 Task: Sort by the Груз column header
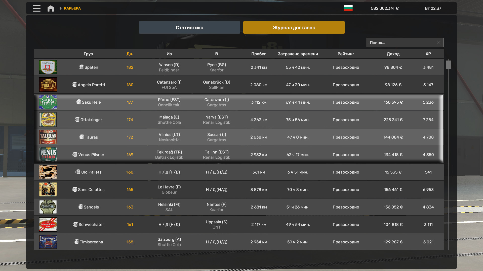88,54
